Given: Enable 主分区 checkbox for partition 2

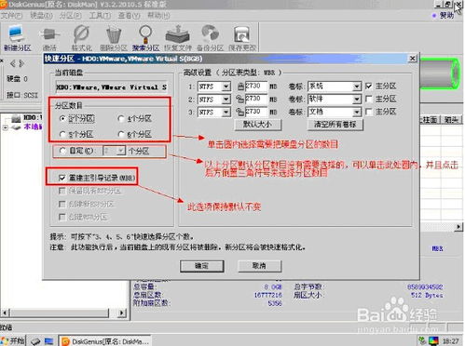Looking at the screenshot, I should click(x=369, y=99).
